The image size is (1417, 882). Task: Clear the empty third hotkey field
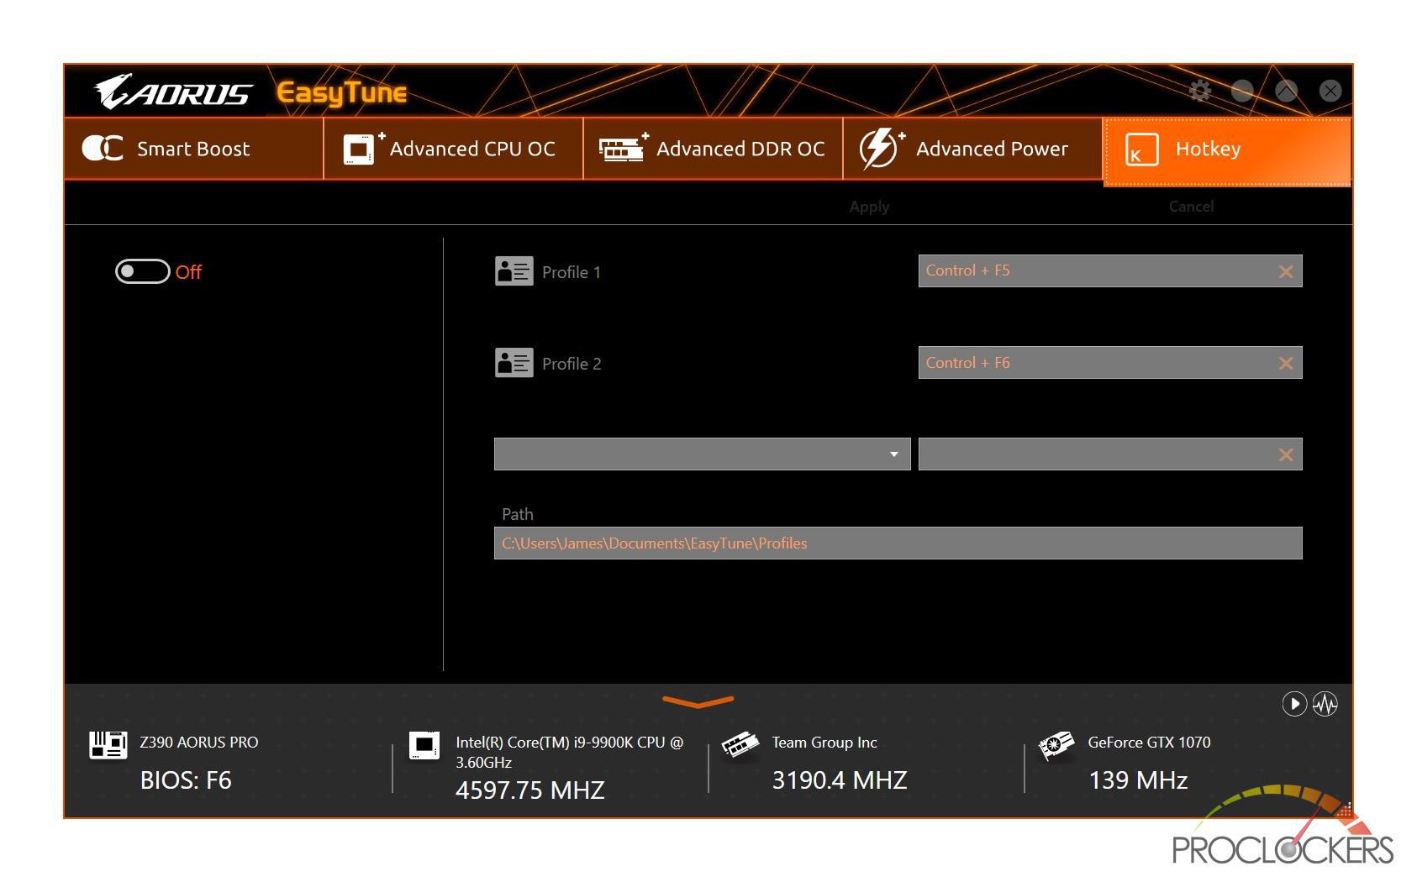pos(1285,454)
